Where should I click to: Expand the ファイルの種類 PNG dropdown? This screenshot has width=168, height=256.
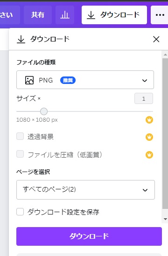pos(85,80)
